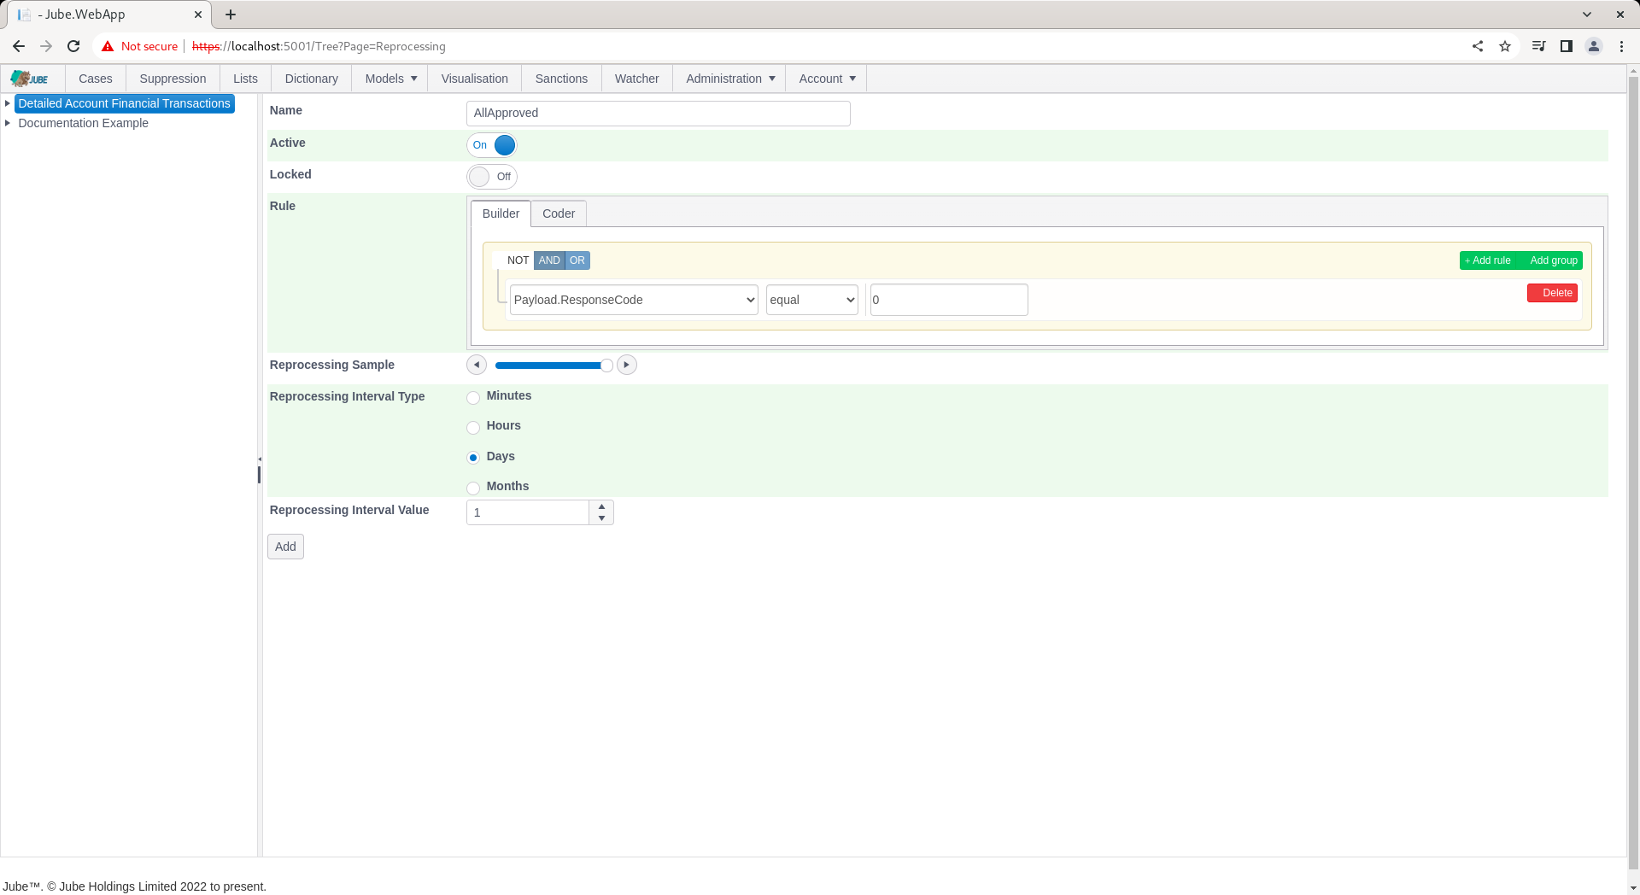Open the Models dropdown menu

pos(390,79)
